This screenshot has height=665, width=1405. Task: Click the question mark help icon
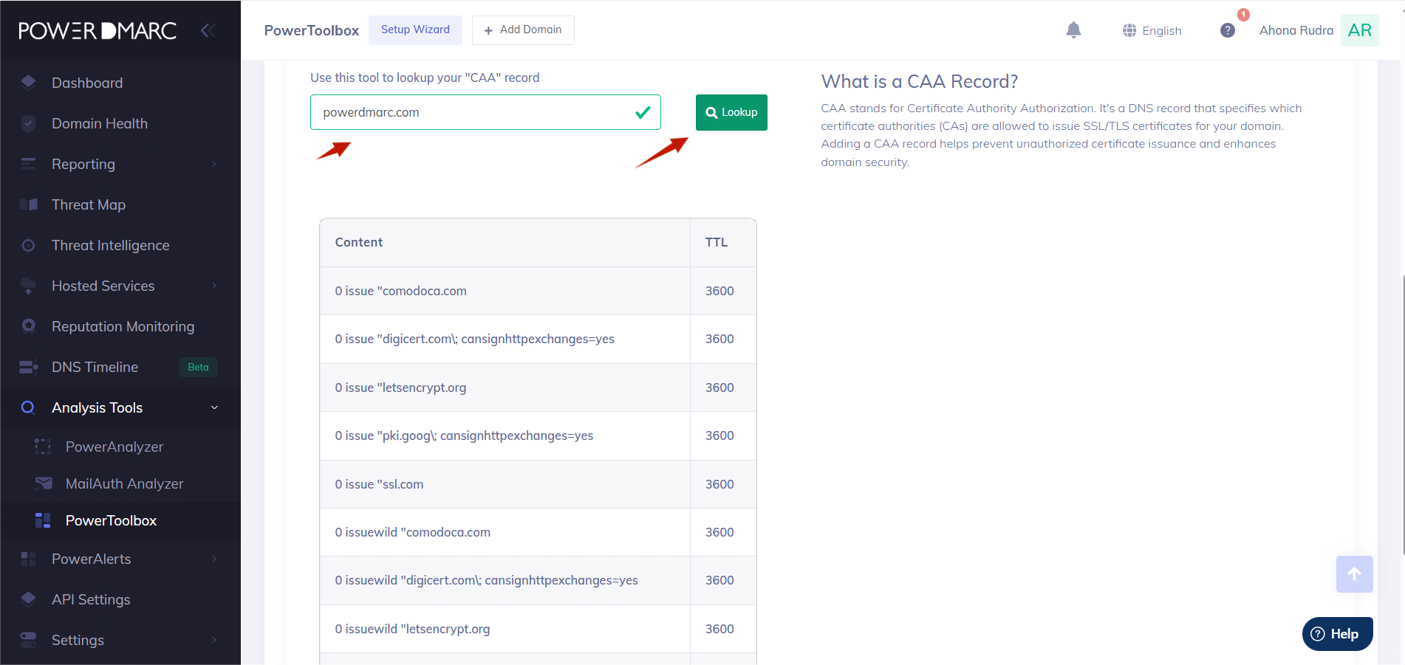[1227, 30]
